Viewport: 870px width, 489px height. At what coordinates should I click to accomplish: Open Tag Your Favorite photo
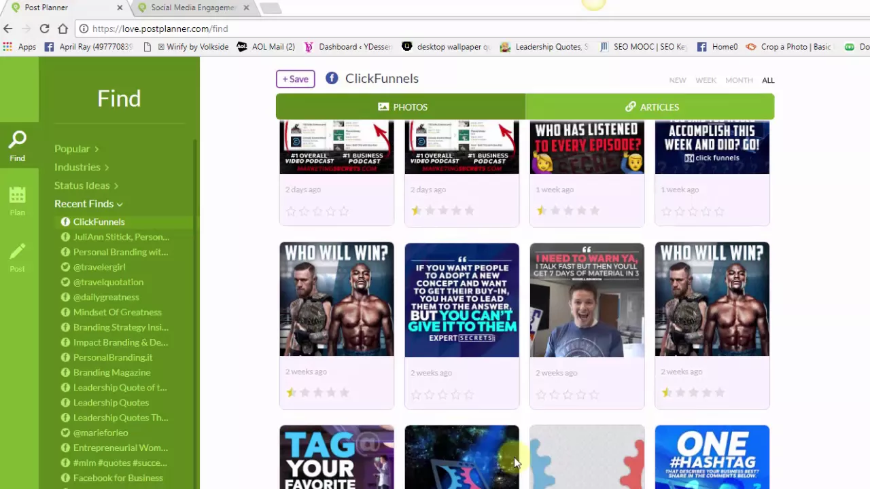click(336, 457)
